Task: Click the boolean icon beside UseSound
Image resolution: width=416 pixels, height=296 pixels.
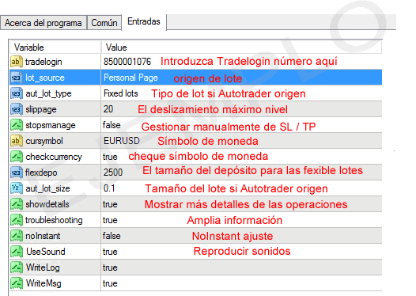Action: [17, 252]
